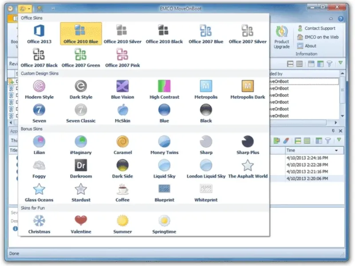The width and height of the screenshot is (355, 266).
Task: Apply the Liquid Sky skin
Action: coord(164,168)
